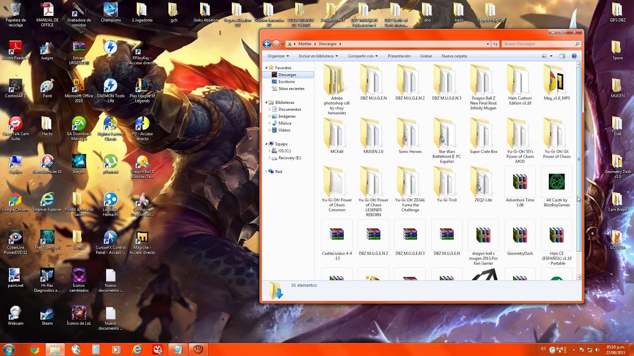The image size is (634, 356).
Task: Expand the OS (C:) drive node
Action: [269, 151]
